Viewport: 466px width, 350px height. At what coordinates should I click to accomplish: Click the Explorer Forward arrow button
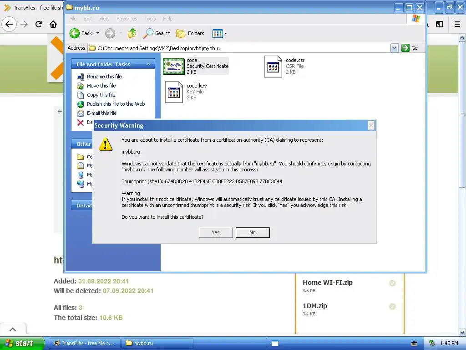point(110,33)
